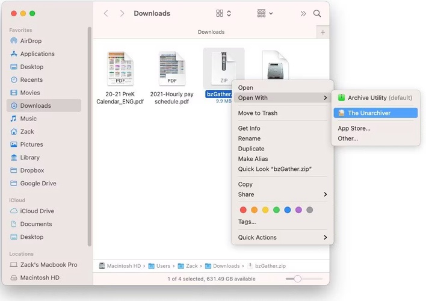Expand the Quick Actions submenu
This screenshot has width=426, height=301.
pos(283,237)
